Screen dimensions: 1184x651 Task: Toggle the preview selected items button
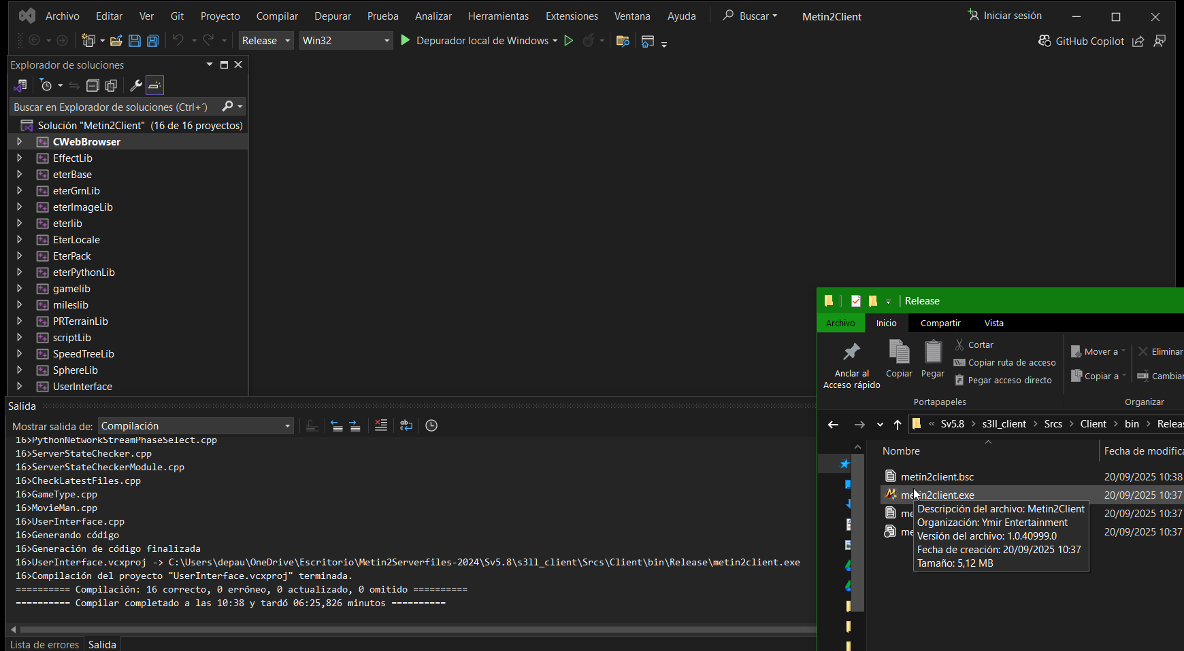(x=155, y=85)
